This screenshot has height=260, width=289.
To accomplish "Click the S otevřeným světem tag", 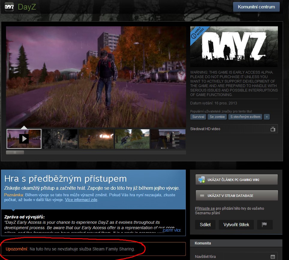I will 245,117.
